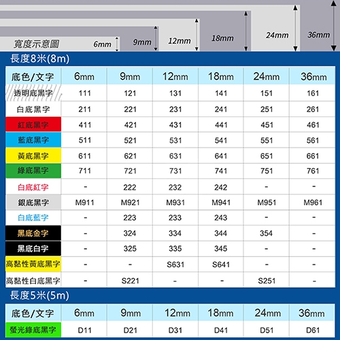Viewport: 340px width, 340px height.
Task: Select the 121 table cell
Action: (x=130, y=93)
